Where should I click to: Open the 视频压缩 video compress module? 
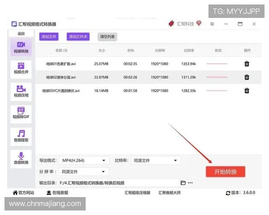coord(21,92)
